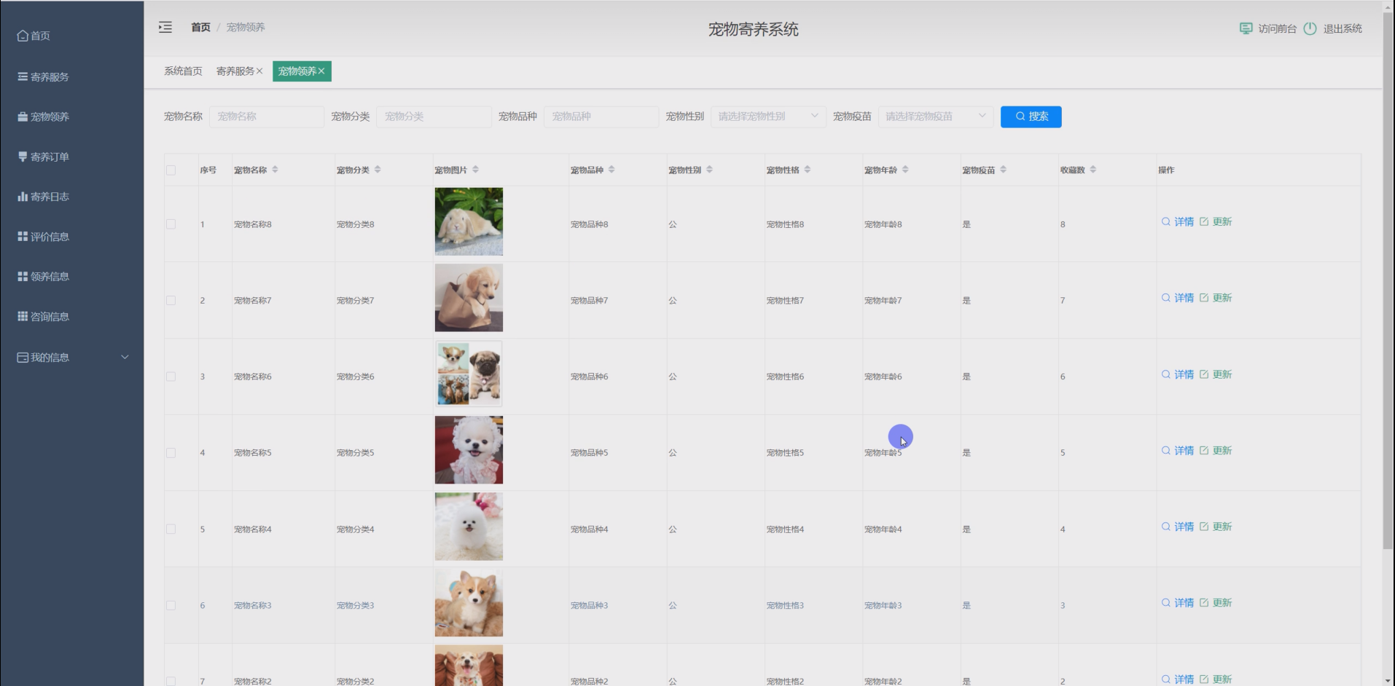
Task: Toggle the sidebar collapse icon
Action: pyautogui.click(x=165, y=27)
